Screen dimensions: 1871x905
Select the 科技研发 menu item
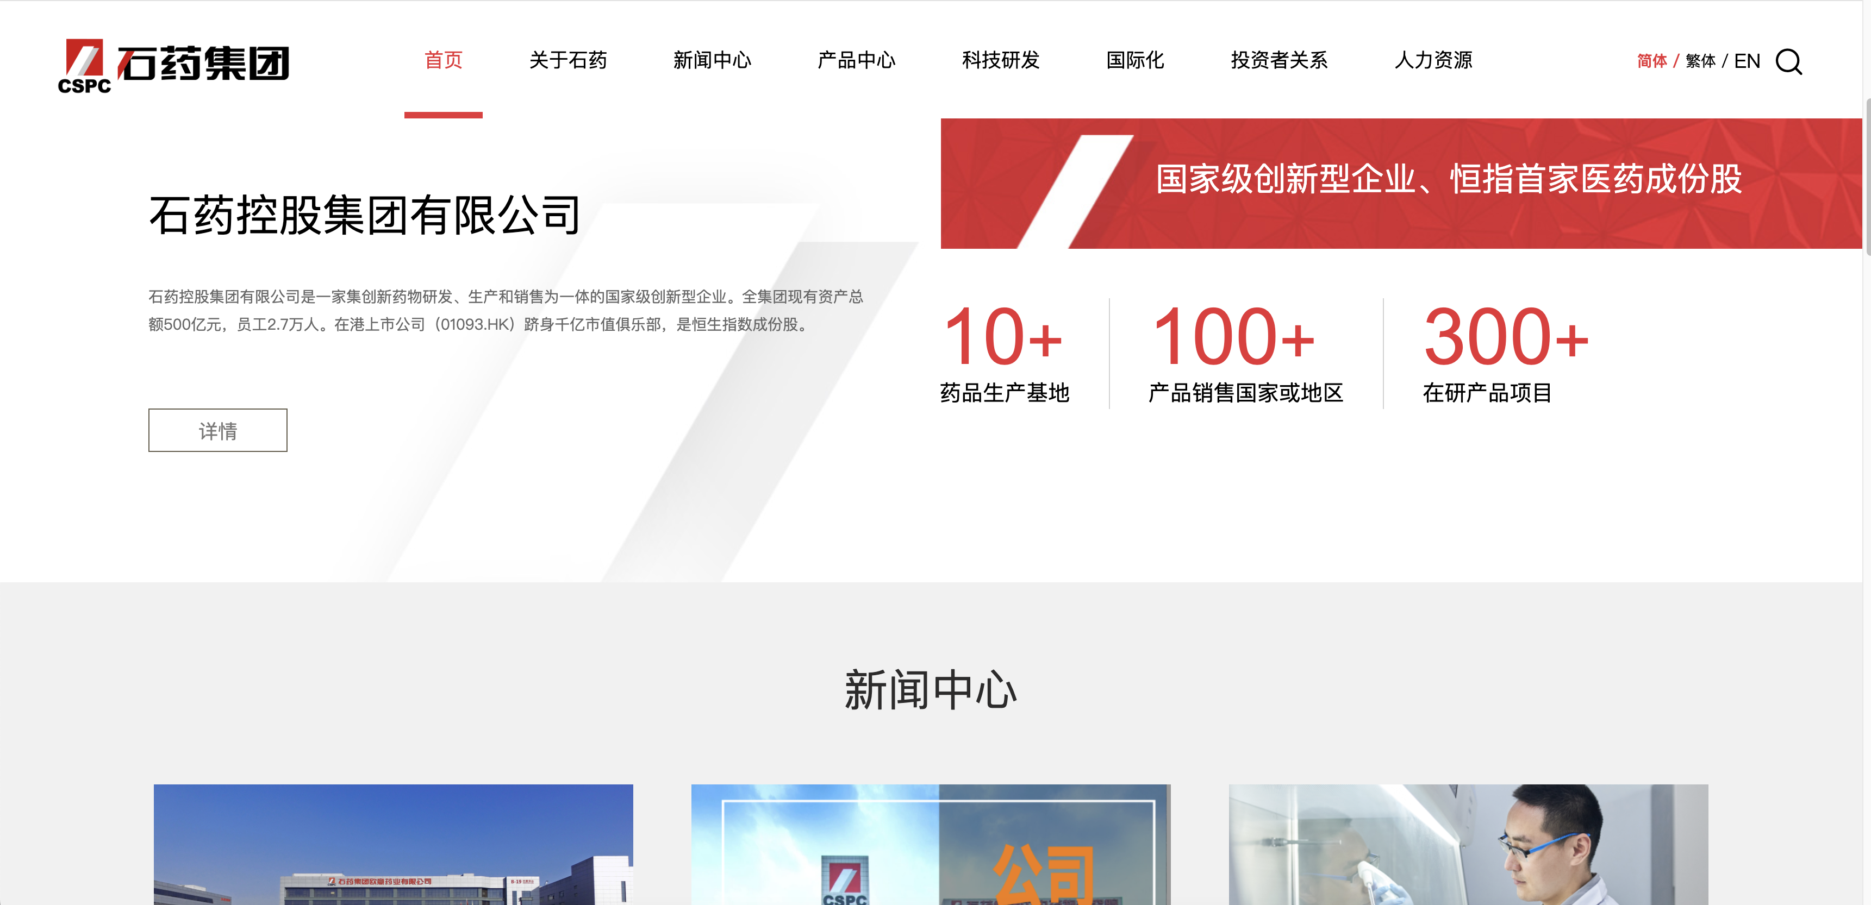(1001, 60)
